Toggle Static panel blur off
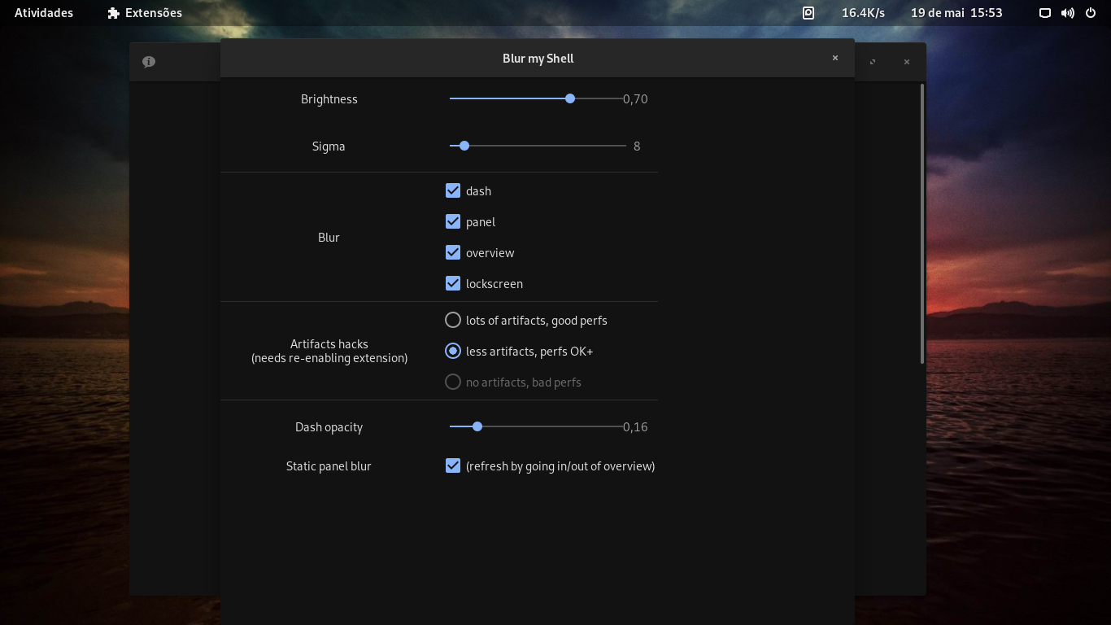 pos(453,465)
